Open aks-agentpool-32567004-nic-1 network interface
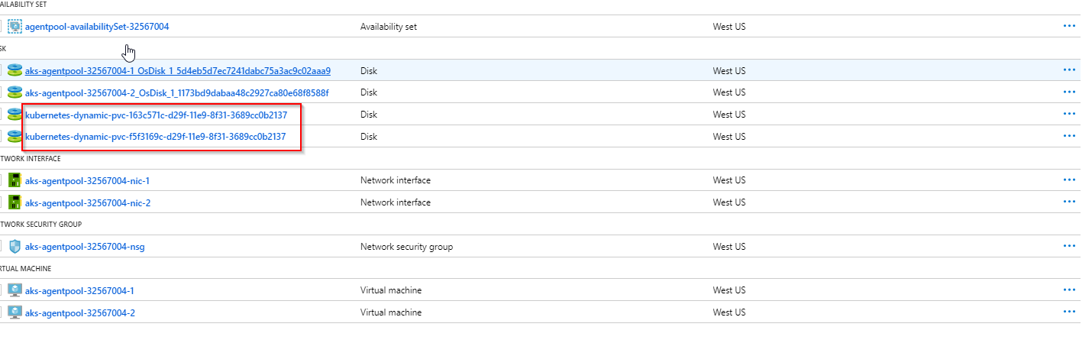Viewport: 1092px width, 356px height. (x=87, y=180)
